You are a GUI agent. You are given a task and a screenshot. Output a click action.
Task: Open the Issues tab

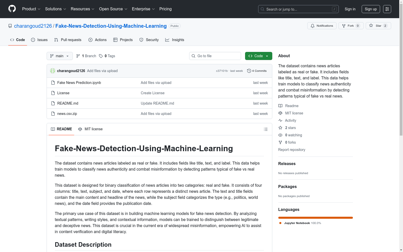tap(39, 40)
